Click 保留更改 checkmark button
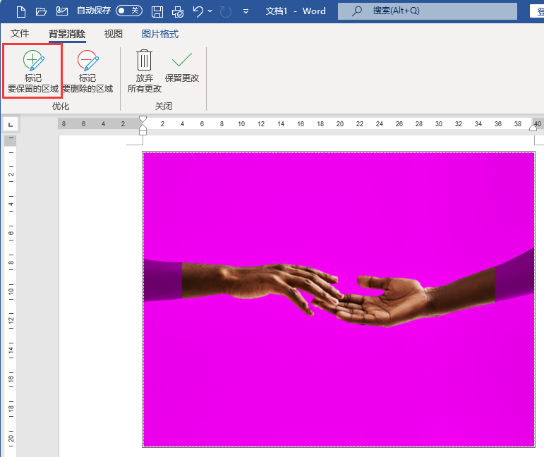 [x=182, y=68]
